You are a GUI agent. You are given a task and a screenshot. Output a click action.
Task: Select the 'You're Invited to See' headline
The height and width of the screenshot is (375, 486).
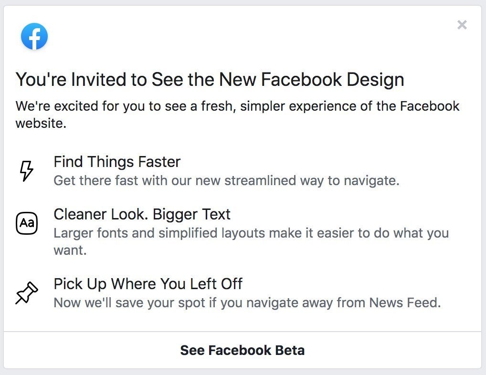tap(210, 80)
